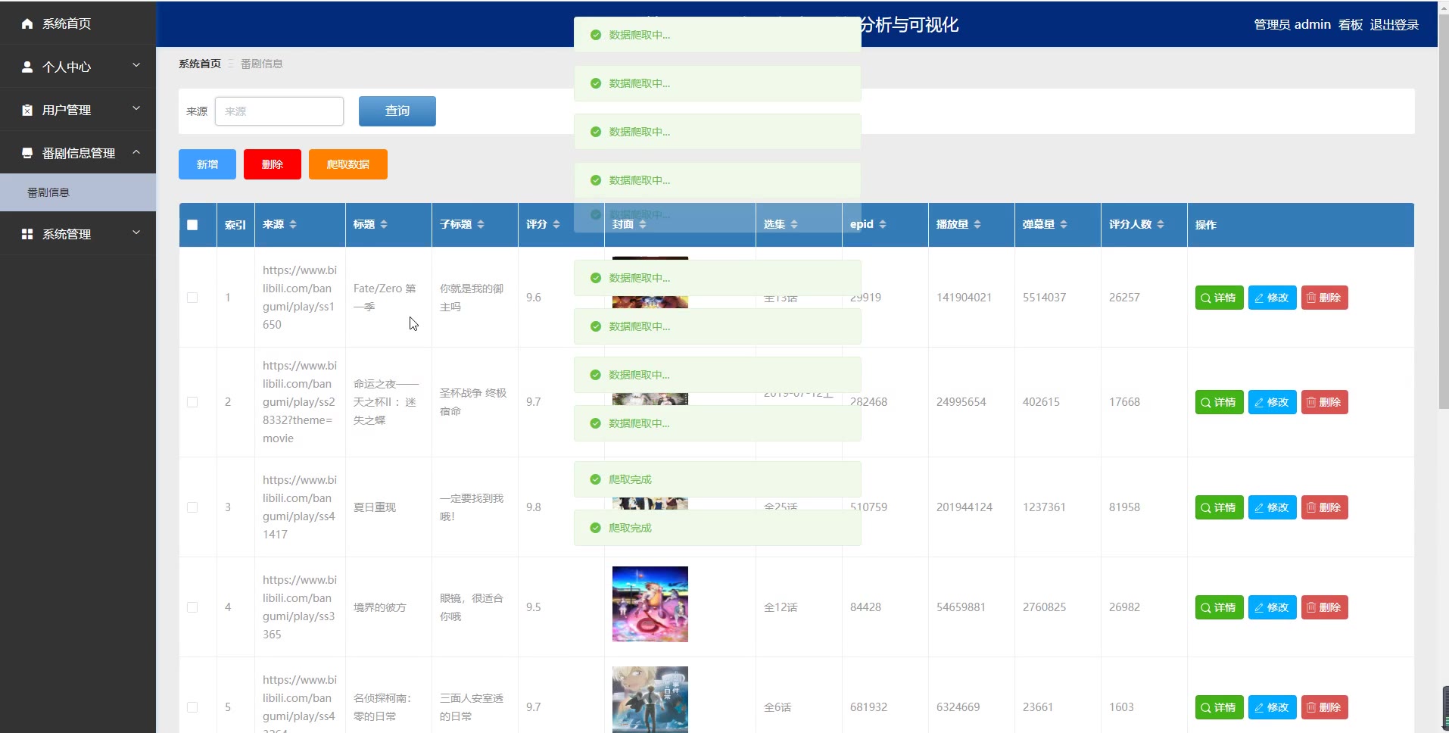1449x733 pixels.
Task: Sort table by 播放量 column
Action: click(977, 224)
